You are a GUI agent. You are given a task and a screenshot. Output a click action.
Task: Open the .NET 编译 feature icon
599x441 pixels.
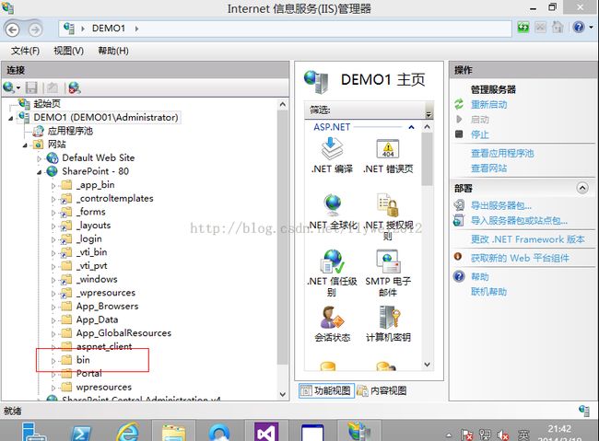click(x=332, y=156)
